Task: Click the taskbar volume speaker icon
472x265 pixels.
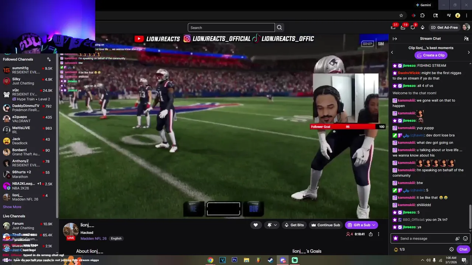Action: tap(428, 260)
